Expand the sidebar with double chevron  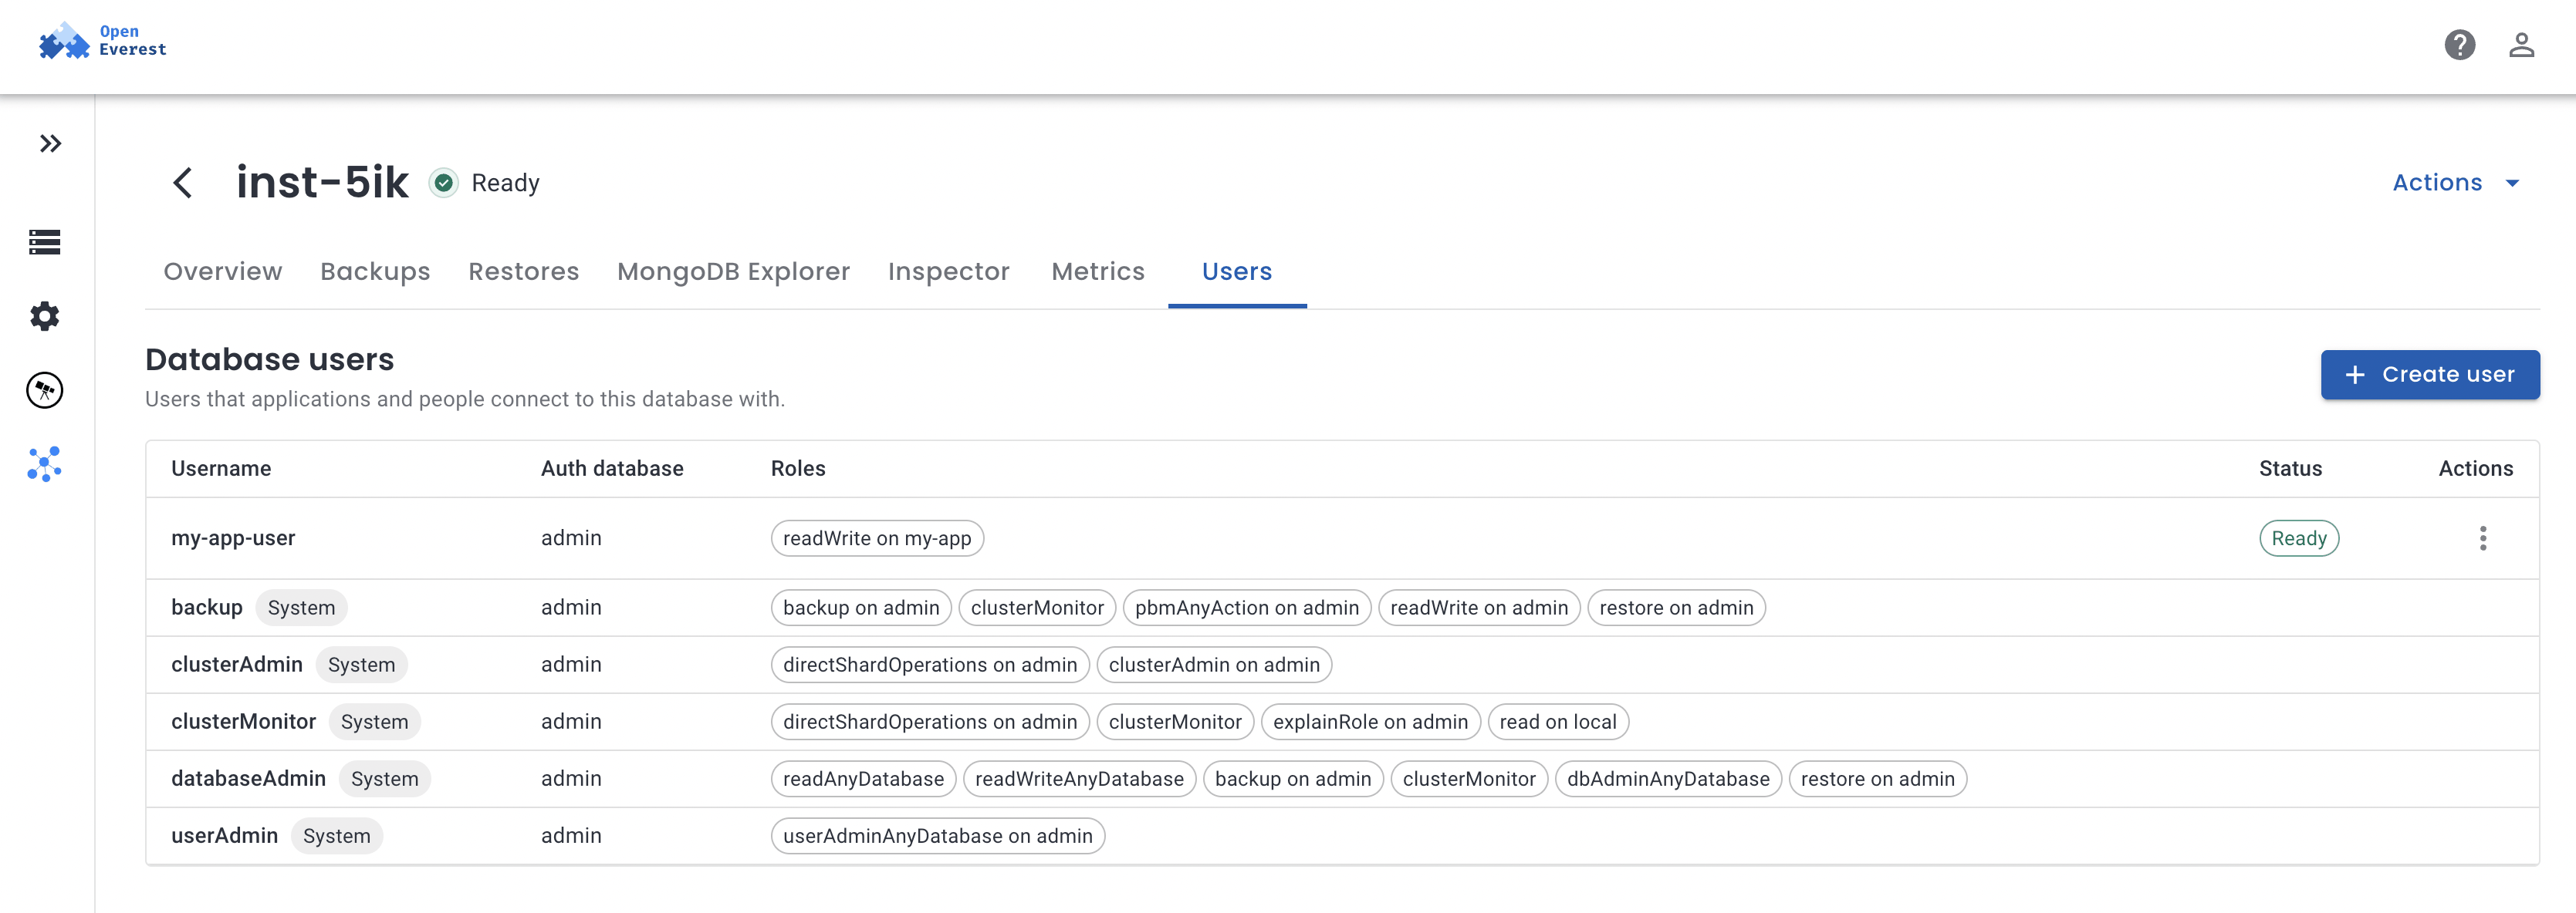50,144
